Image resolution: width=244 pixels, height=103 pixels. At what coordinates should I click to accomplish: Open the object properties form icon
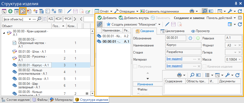(17, 11)
